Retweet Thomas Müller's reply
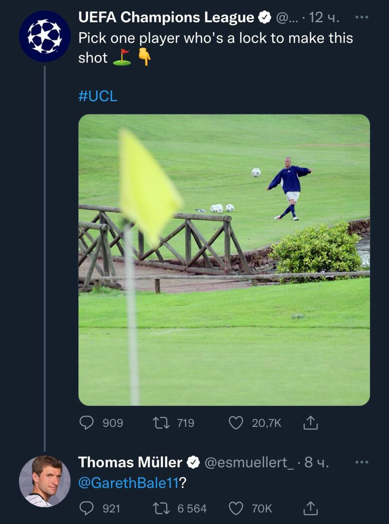 (161, 509)
